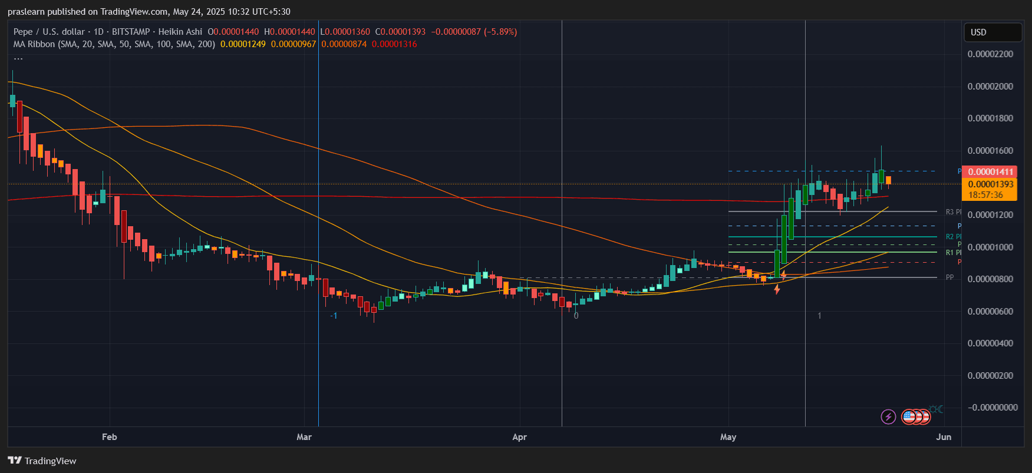Click the orange 0.00001393 countdown price label

point(990,189)
